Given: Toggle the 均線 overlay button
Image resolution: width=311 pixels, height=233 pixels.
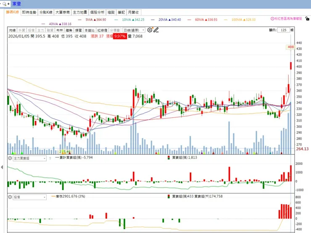Looking at the screenshot, I should [x=12, y=30].
